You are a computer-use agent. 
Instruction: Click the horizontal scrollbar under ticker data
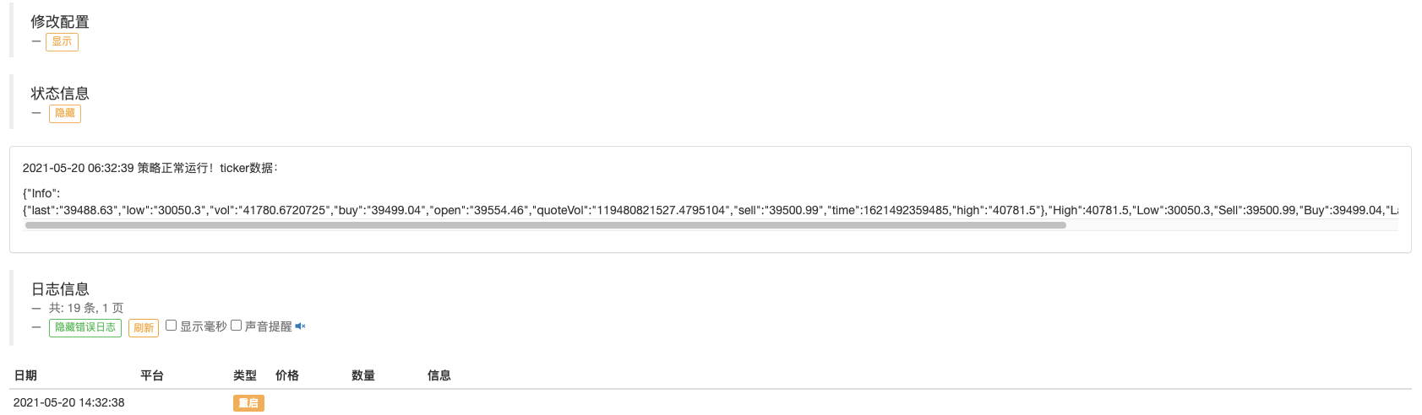click(x=545, y=226)
